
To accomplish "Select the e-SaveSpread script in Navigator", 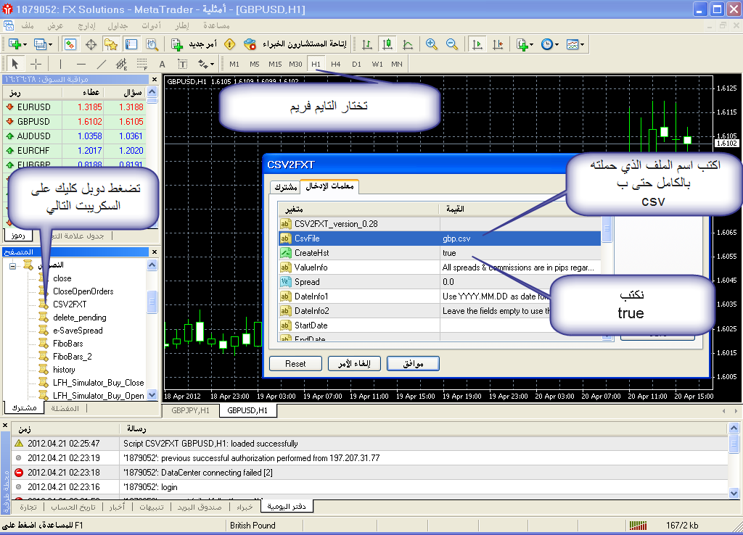I will 78,331.
